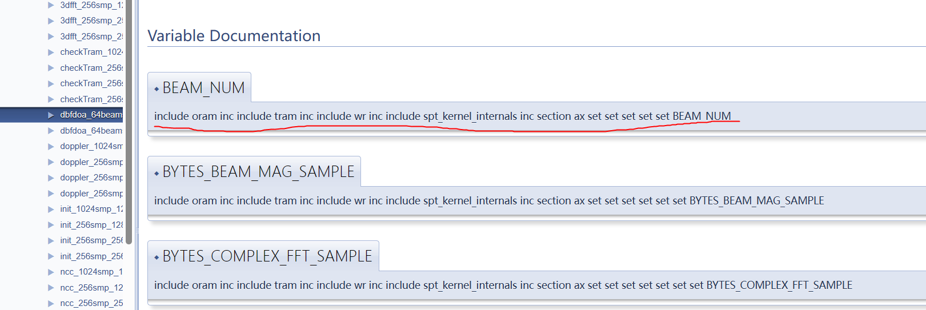
Task: Expand the doppler_1024sm tree node arrow
Action: 51,147
